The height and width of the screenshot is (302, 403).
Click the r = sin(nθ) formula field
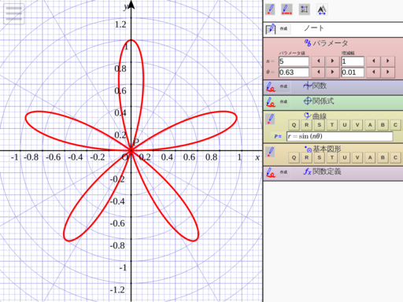(x=340, y=136)
